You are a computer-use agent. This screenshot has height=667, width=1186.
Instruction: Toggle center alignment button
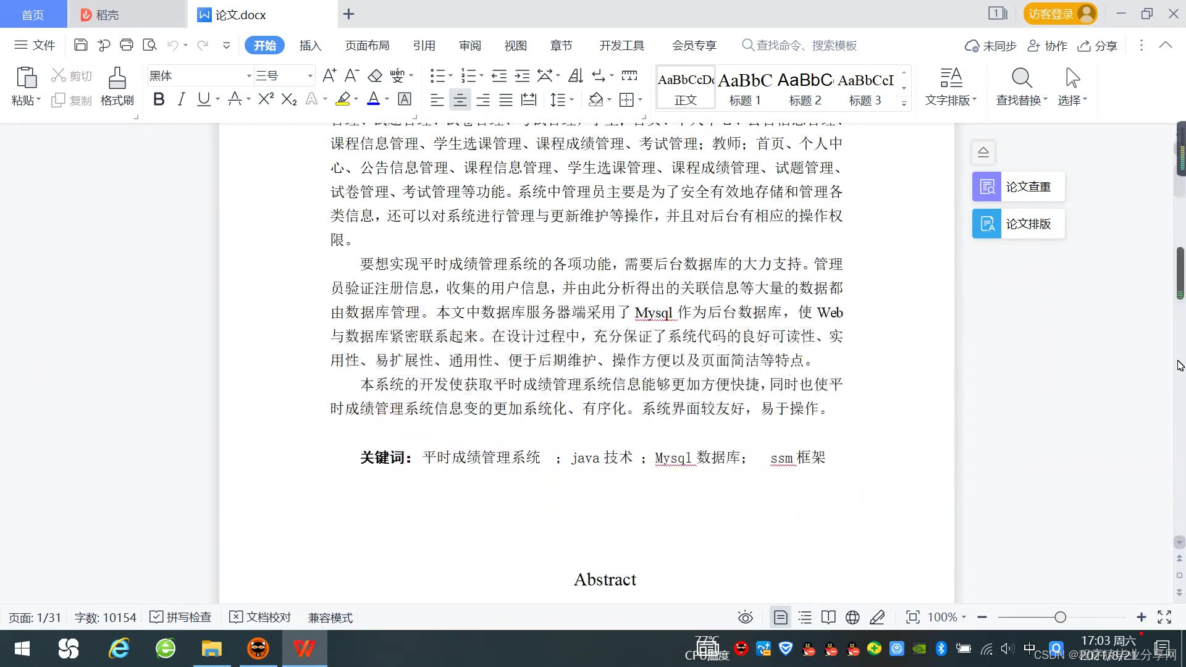point(460,99)
